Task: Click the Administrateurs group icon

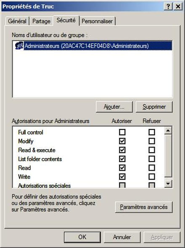Action: click(x=19, y=46)
